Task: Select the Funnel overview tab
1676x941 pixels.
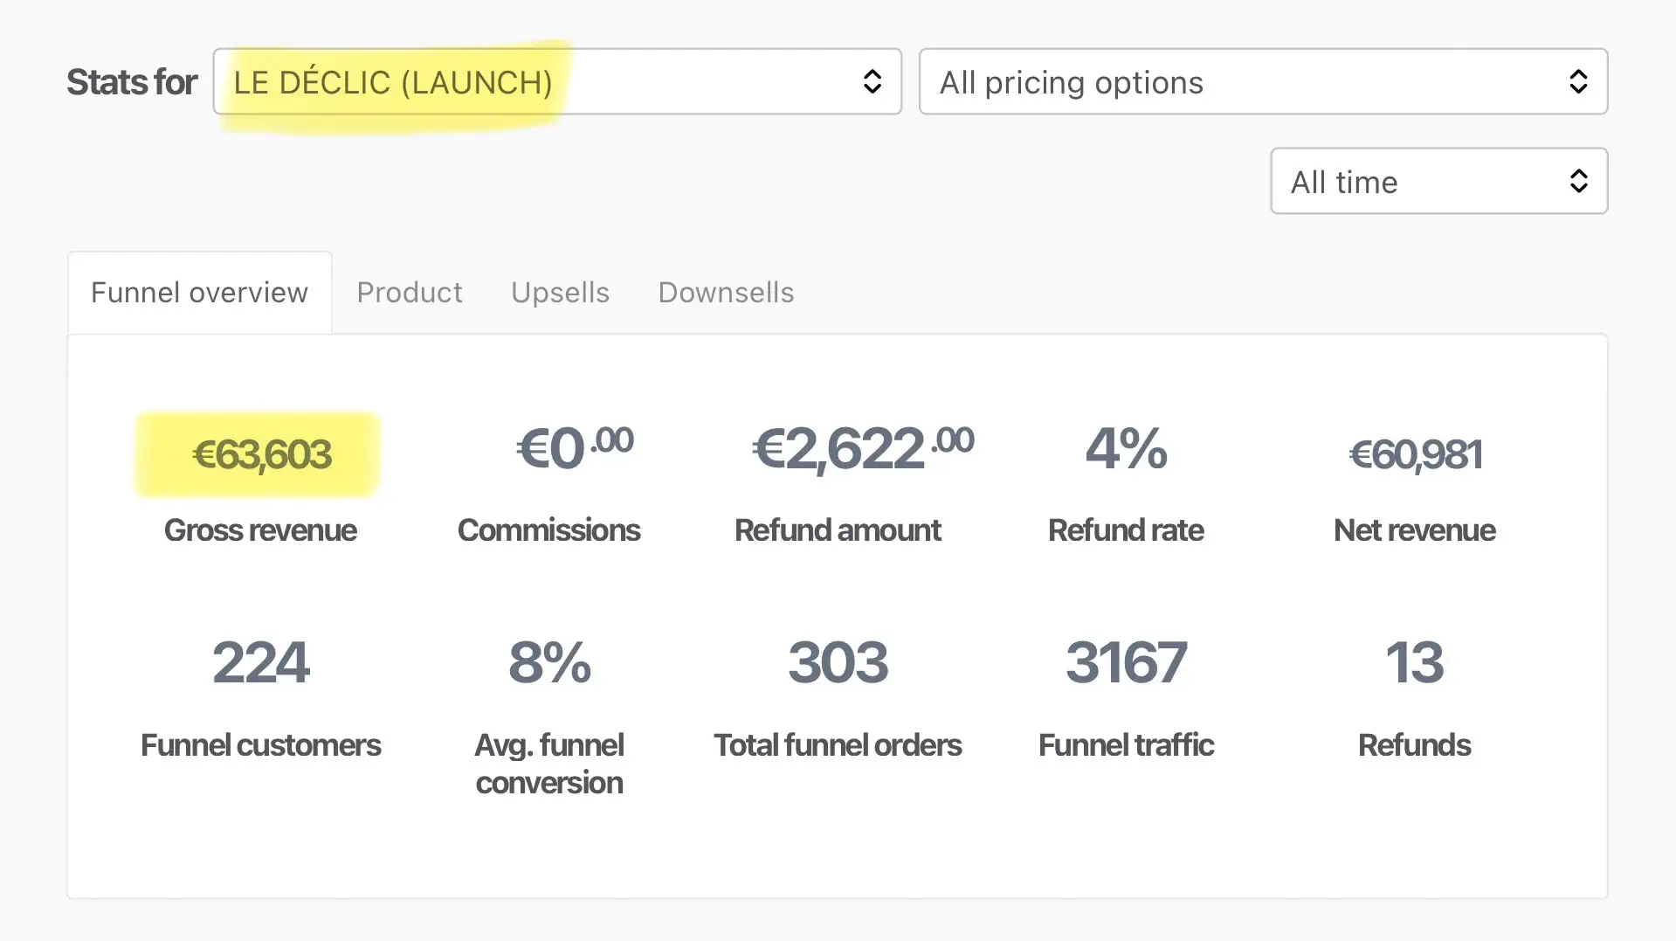Action: 199,293
